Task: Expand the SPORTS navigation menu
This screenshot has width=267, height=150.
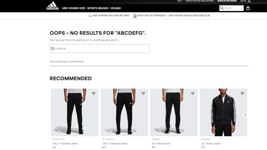Action: 92,8
